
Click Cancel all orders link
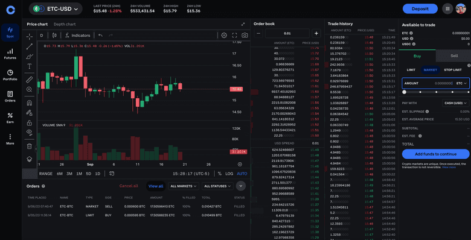129,186
